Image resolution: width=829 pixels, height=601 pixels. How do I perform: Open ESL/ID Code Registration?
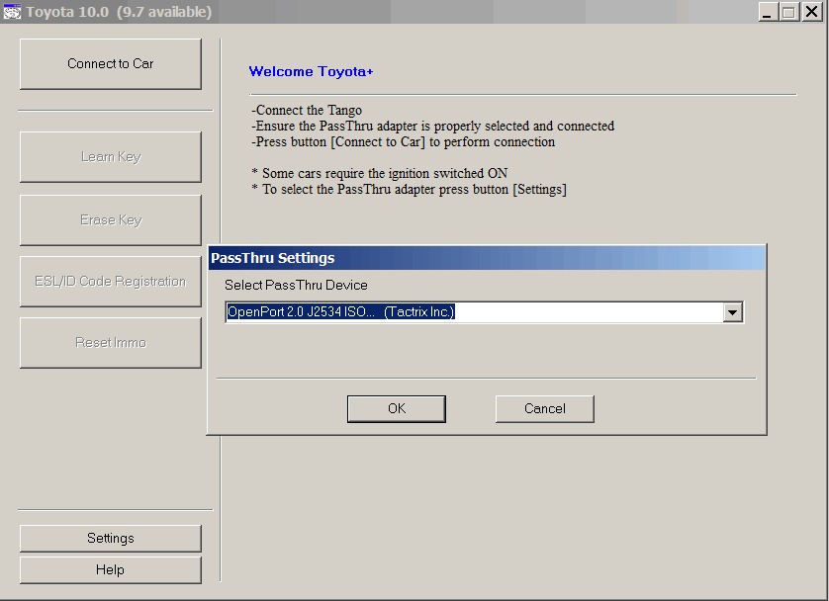click(111, 282)
